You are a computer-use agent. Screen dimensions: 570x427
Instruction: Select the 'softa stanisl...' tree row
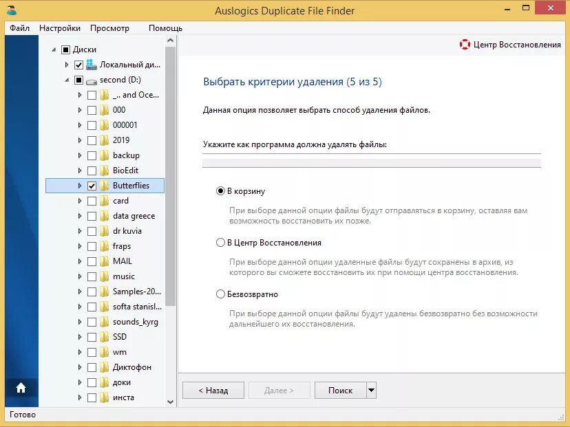point(105,307)
